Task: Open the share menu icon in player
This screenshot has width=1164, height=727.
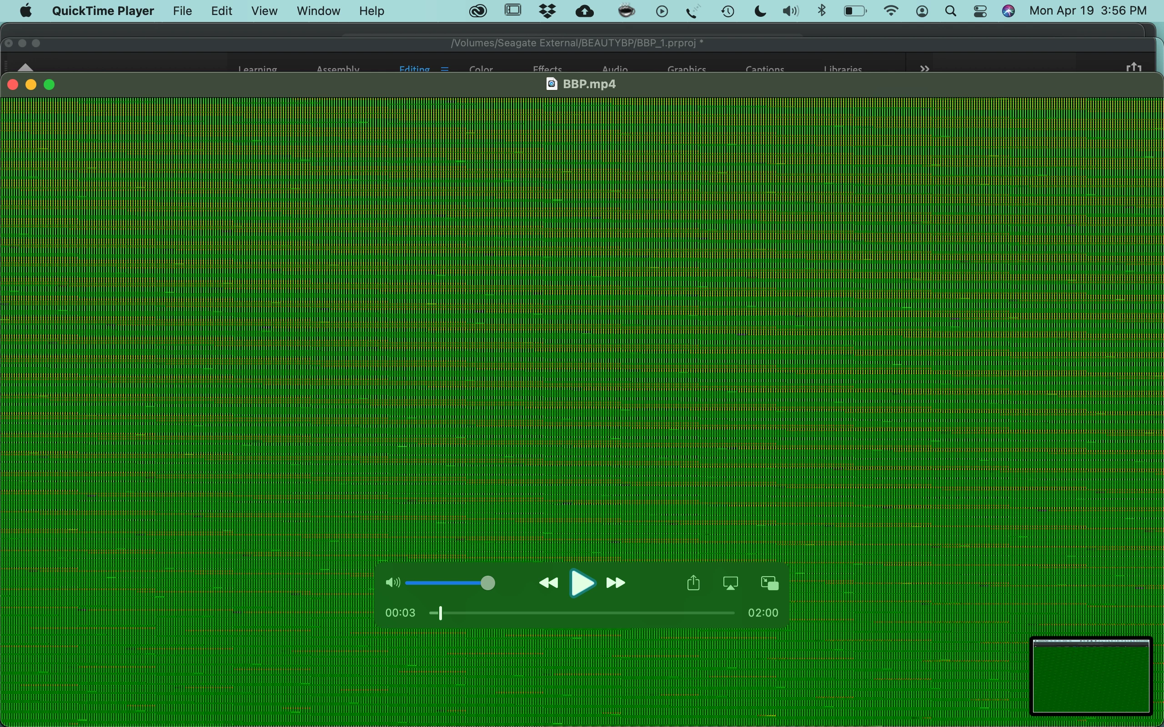Action: [693, 583]
